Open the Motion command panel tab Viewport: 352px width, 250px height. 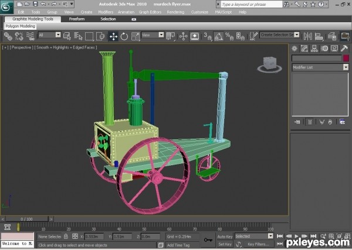click(x=324, y=49)
